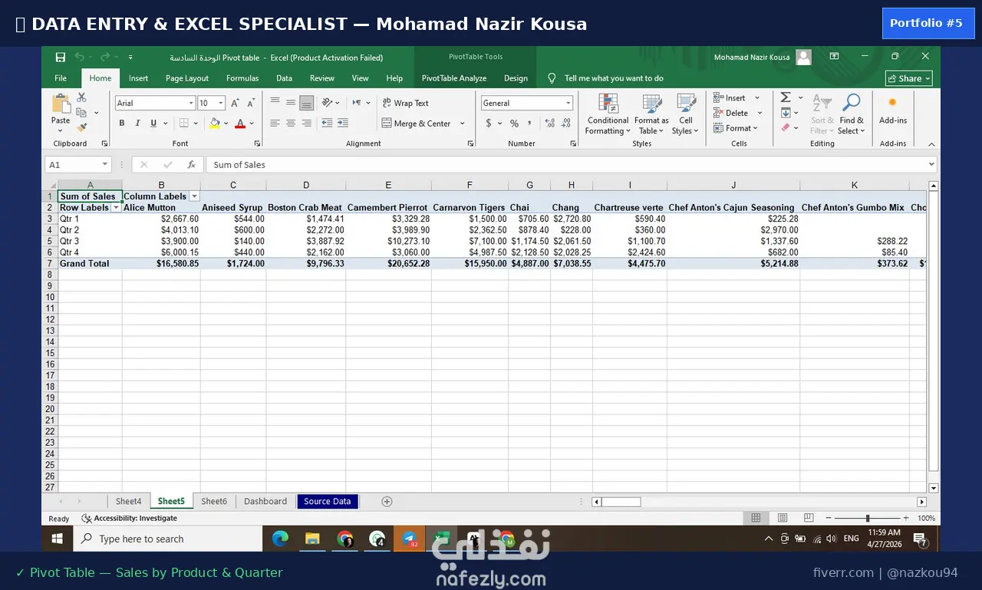982x590 pixels.
Task: Open the Format as Table gallery
Action: 651,114
